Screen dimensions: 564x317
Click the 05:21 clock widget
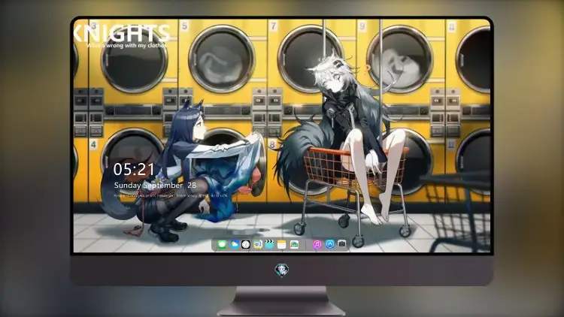click(x=134, y=169)
